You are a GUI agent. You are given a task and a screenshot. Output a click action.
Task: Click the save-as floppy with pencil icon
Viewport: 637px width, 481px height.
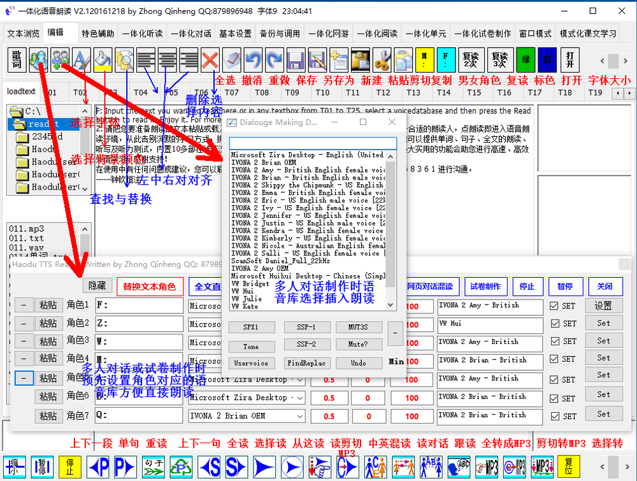tap(317, 60)
